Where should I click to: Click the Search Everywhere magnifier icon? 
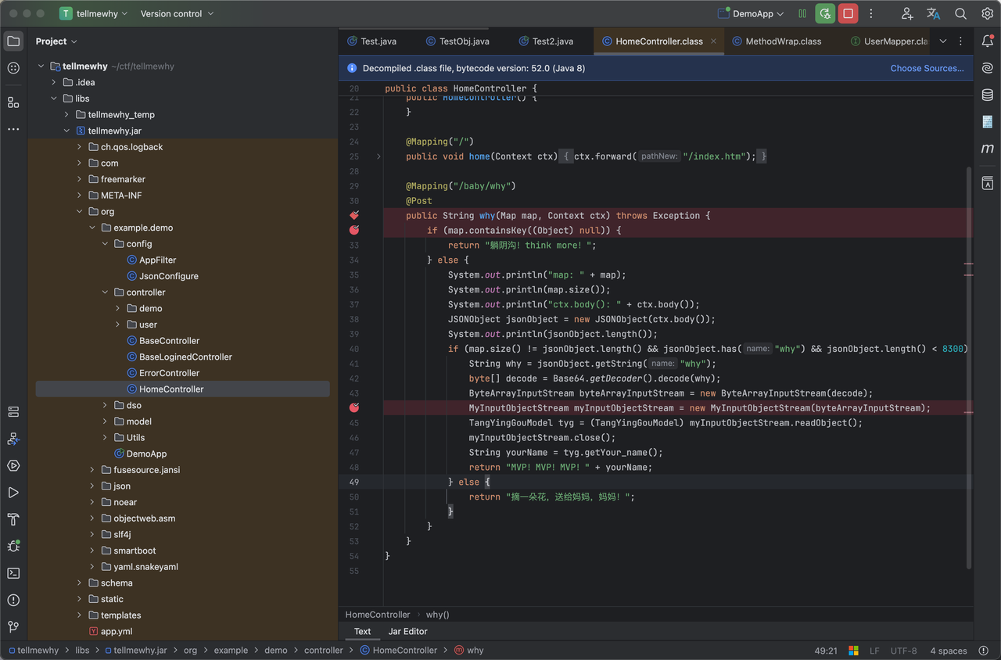point(960,13)
